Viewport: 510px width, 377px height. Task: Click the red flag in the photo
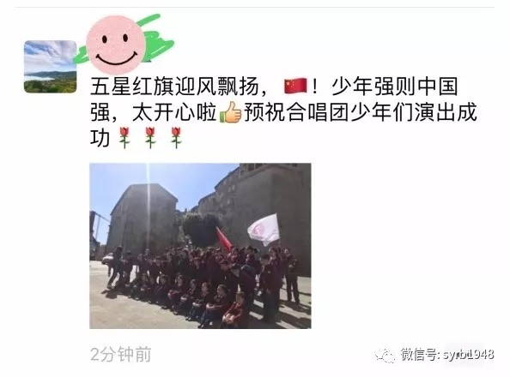coord(224,239)
